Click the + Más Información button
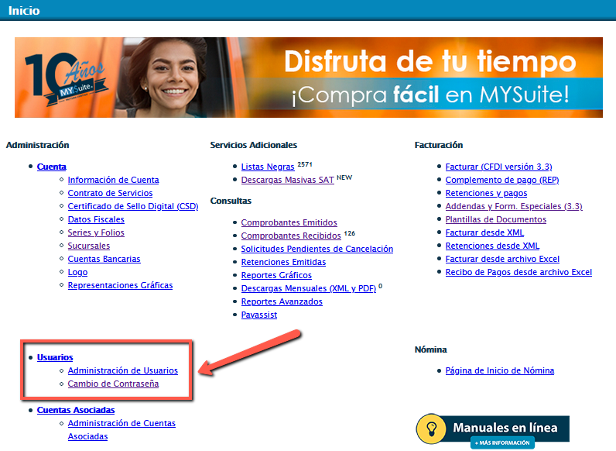The image size is (616, 451). (502, 442)
